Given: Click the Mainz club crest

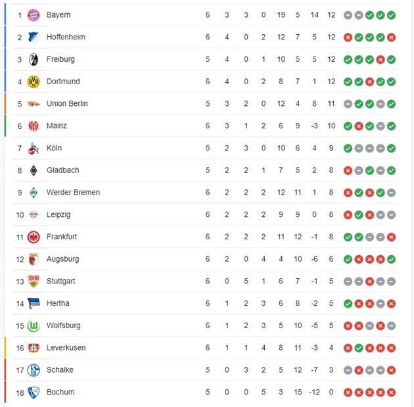Looking at the screenshot, I should (x=34, y=126).
